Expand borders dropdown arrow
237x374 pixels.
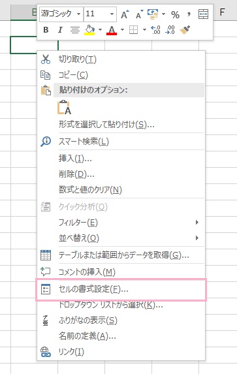pyautogui.click(x=144, y=30)
